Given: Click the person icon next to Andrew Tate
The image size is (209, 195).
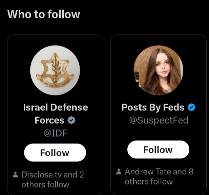Looking at the screenshot, I should tap(119, 172).
